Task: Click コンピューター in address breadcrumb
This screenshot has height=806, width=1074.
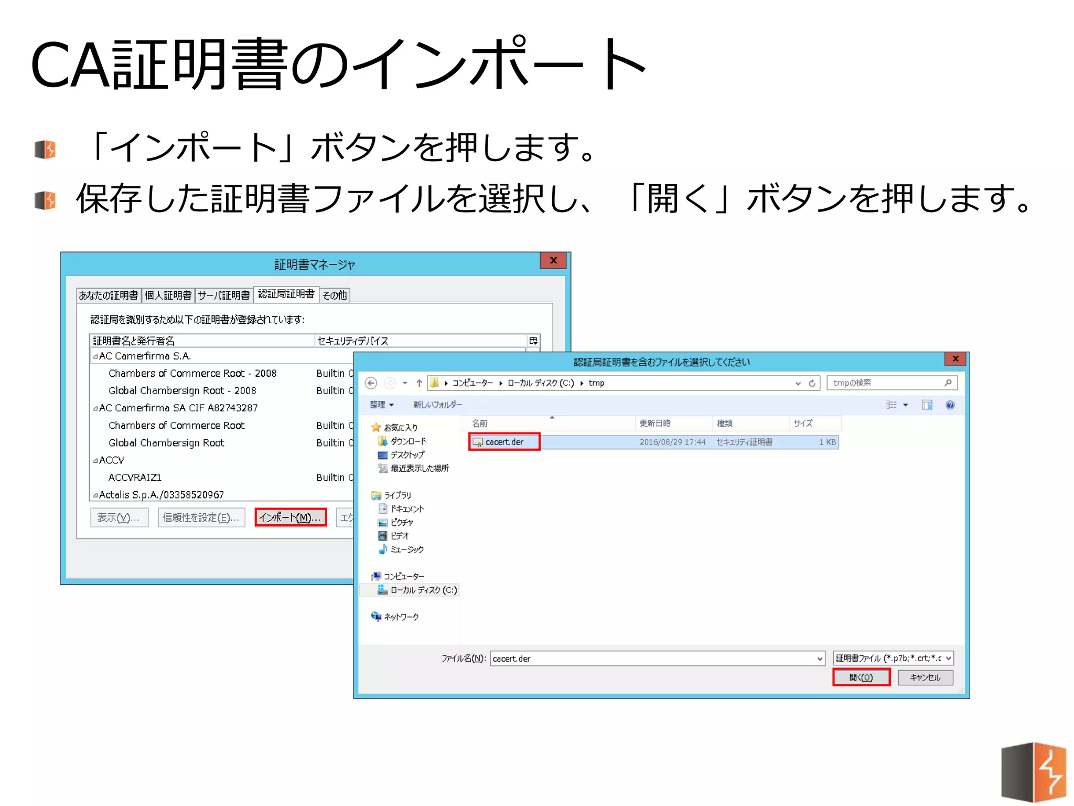Action: [472, 383]
